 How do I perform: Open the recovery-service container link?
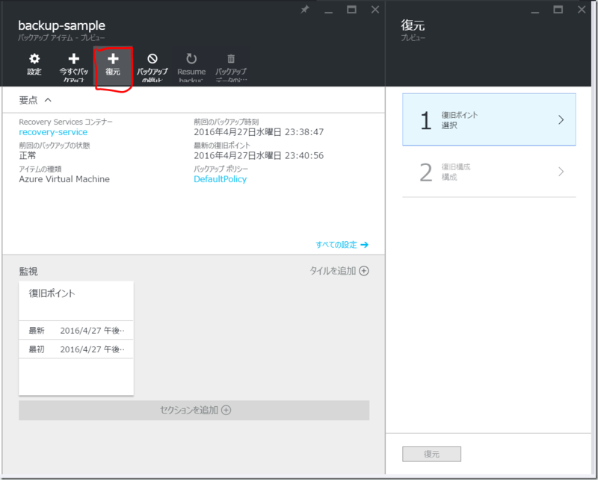coord(53,132)
